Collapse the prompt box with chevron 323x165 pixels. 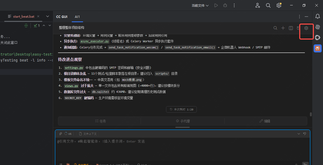pos(299,134)
